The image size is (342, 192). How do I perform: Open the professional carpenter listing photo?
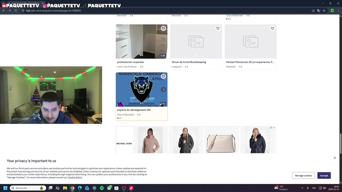click(x=141, y=41)
